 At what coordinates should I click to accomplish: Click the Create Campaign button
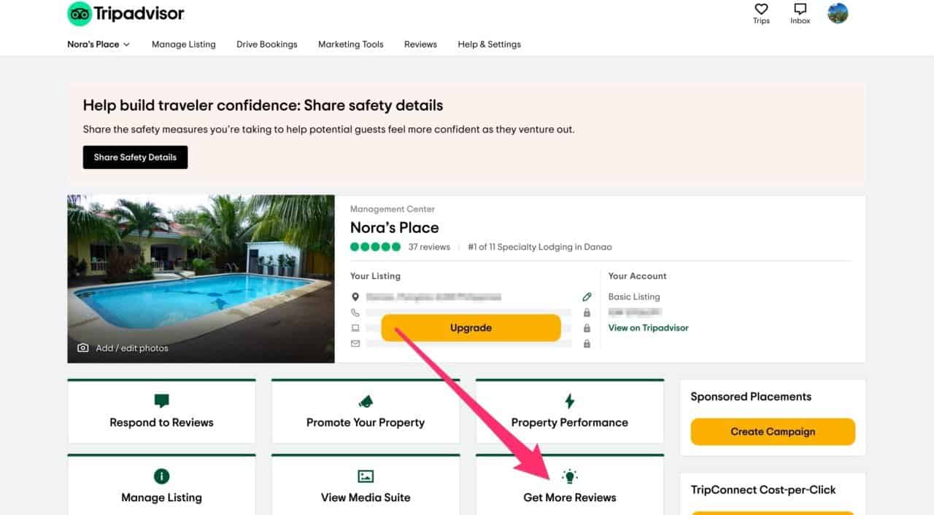point(773,432)
